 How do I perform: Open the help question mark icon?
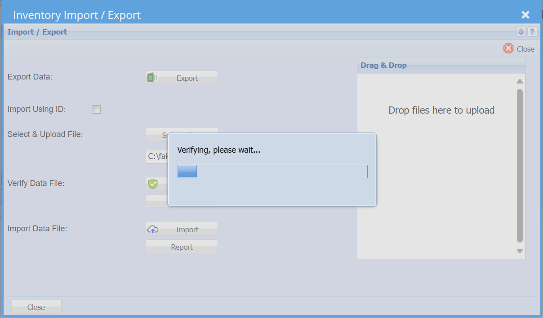tap(532, 32)
